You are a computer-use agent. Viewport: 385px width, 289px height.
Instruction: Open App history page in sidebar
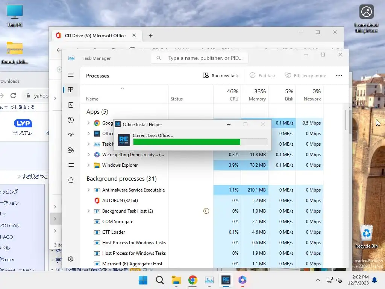coord(71,120)
